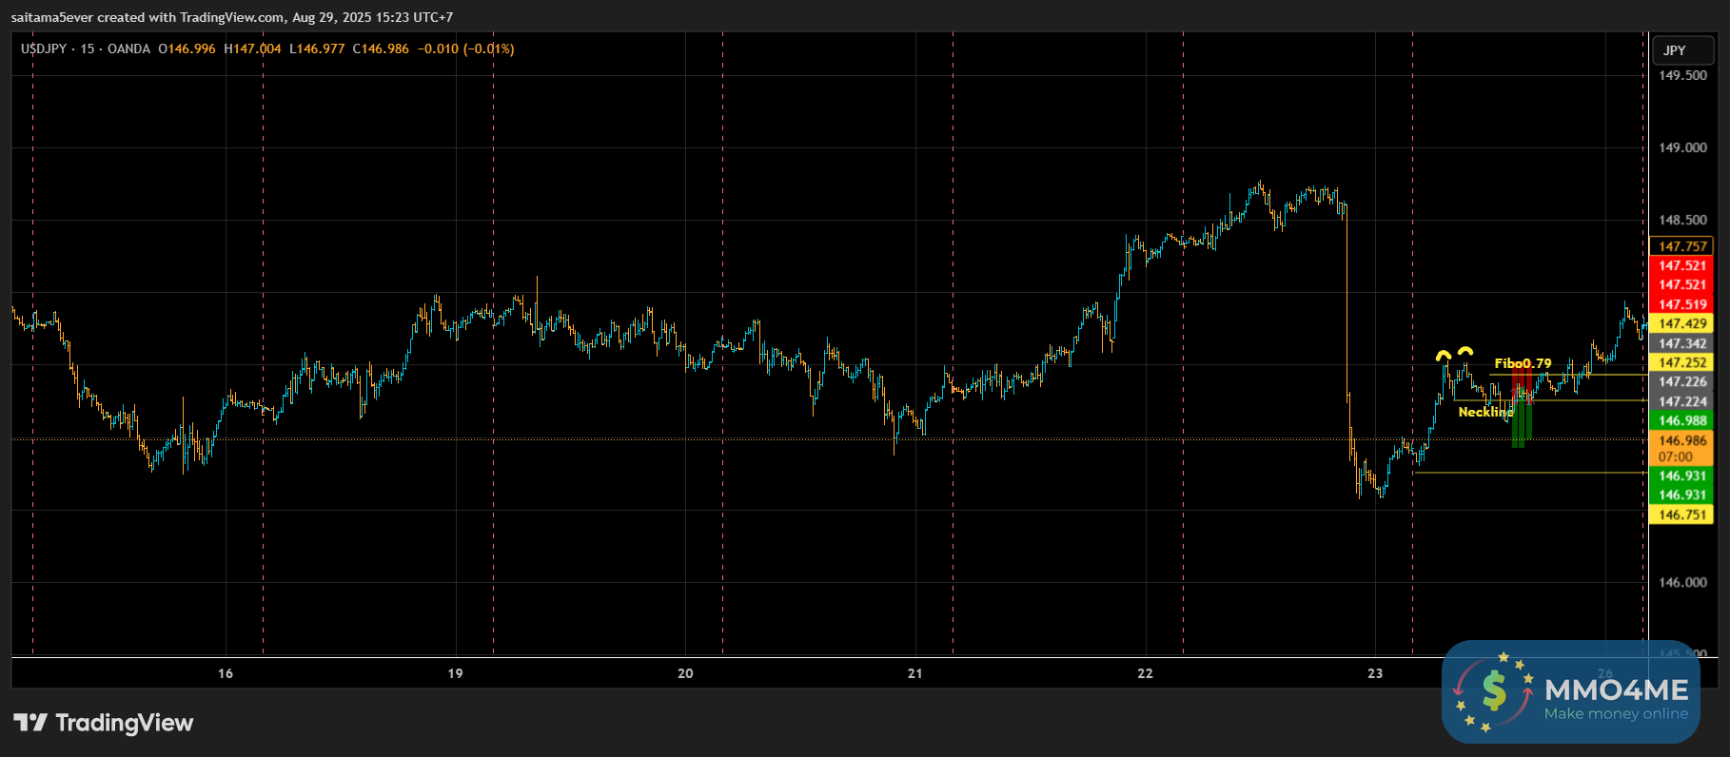The image size is (1730, 757).
Task: Click the green 146.988 price label
Action: (x=1681, y=420)
